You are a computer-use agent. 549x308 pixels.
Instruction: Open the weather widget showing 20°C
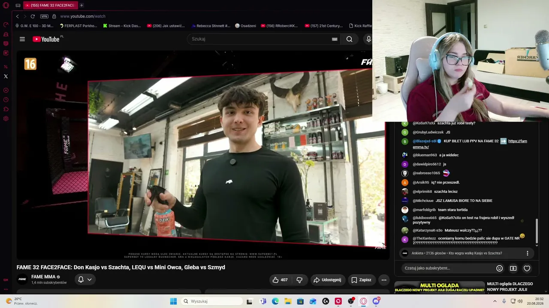(21, 301)
